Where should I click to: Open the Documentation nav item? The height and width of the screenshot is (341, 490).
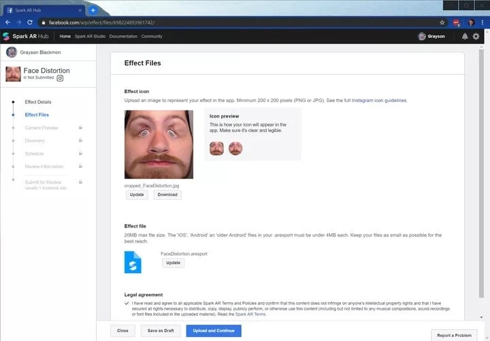pos(123,37)
